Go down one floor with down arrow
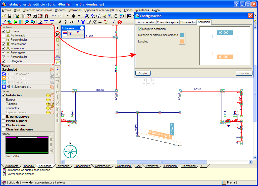Image resolution: width=258 pixels, height=186 pixels. coord(79,16)
